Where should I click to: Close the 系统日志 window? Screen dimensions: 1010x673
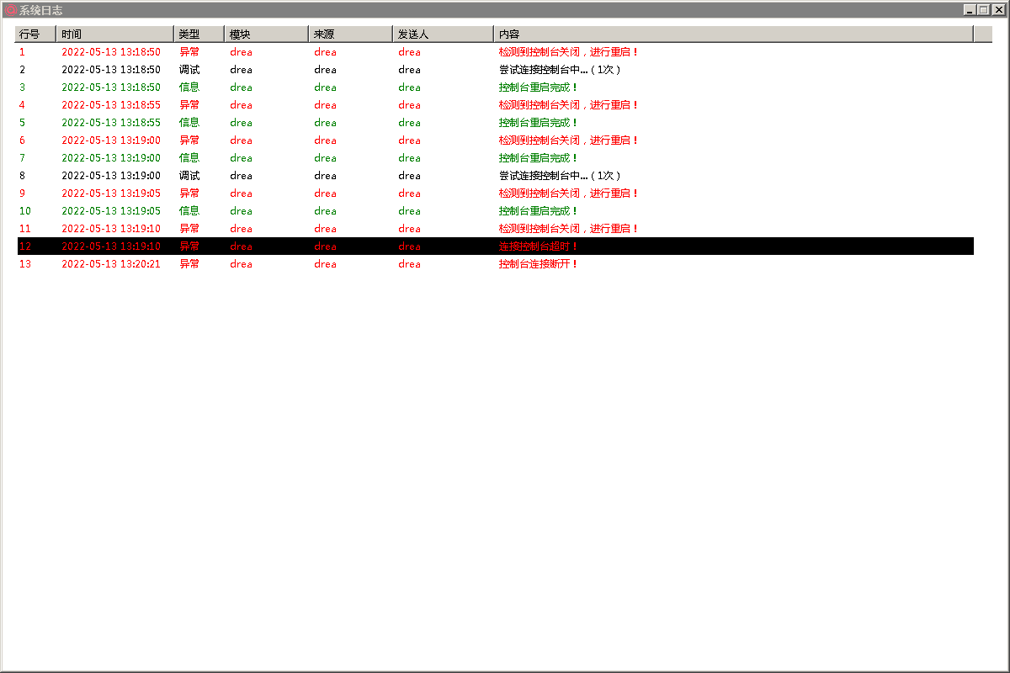997,10
